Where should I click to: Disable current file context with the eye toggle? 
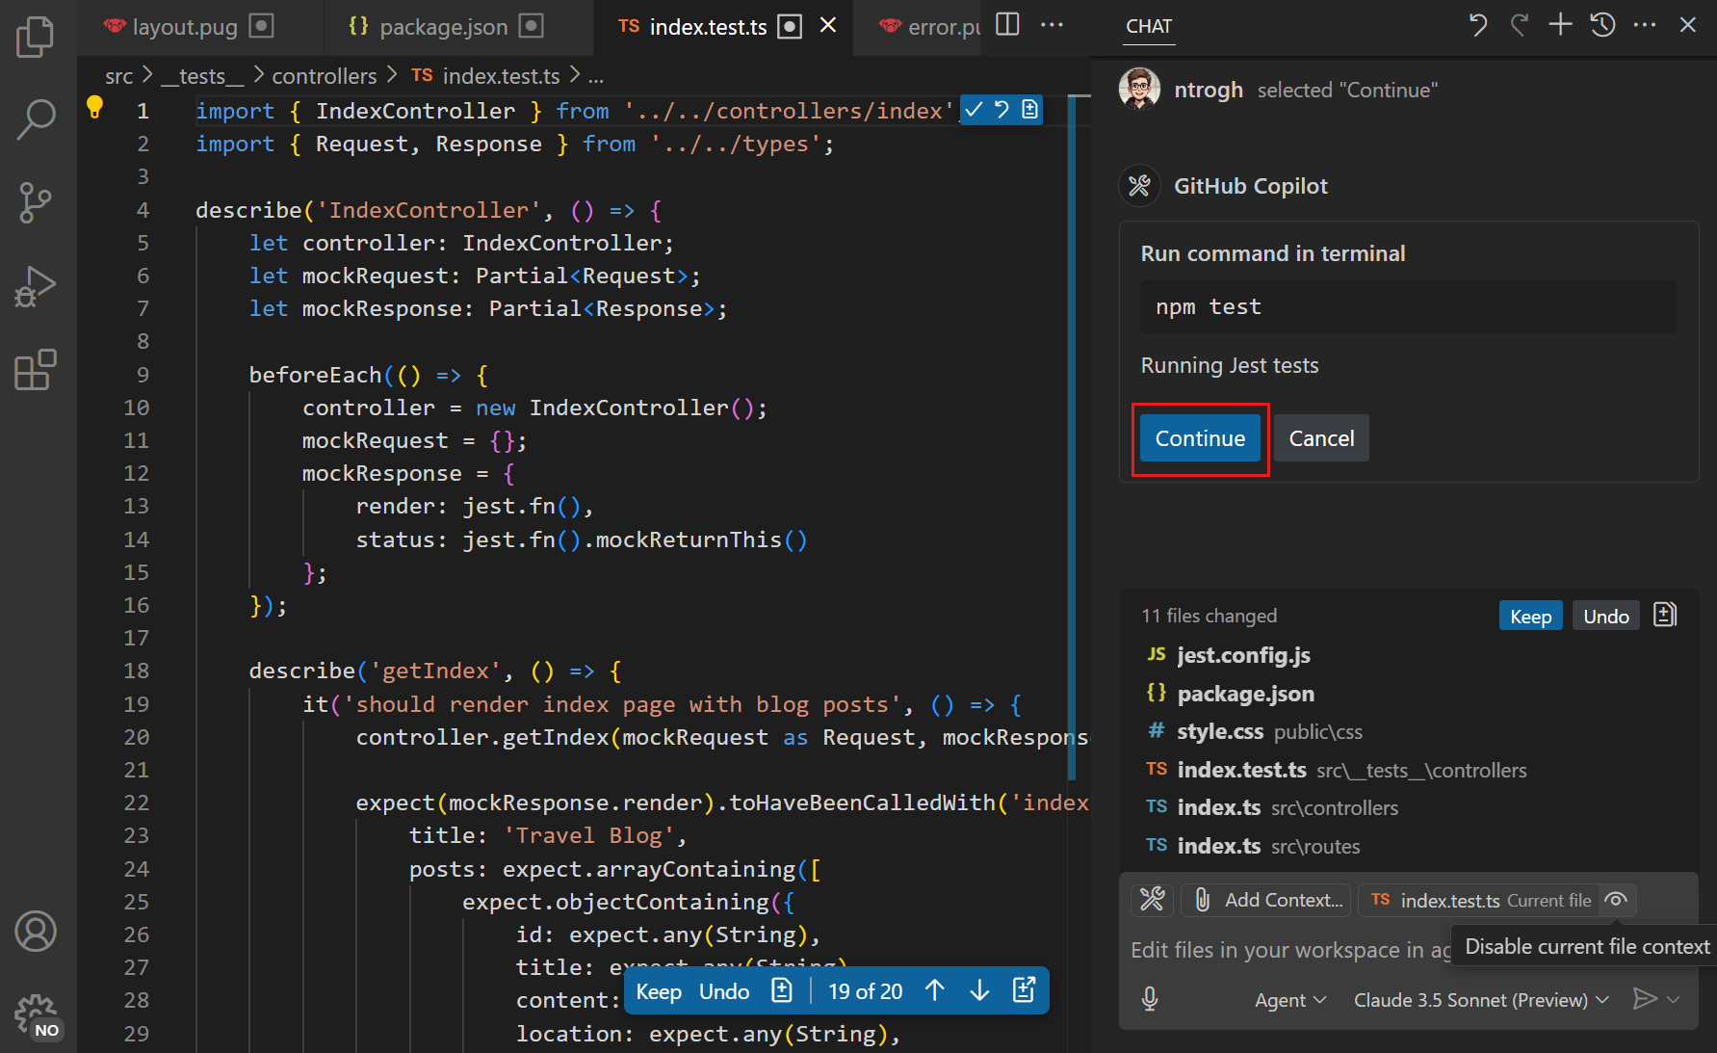[x=1616, y=900]
